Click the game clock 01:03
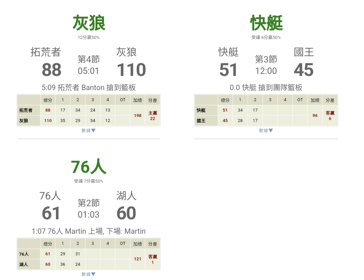The height and width of the screenshot is (280, 364). pyautogui.click(x=88, y=215)
